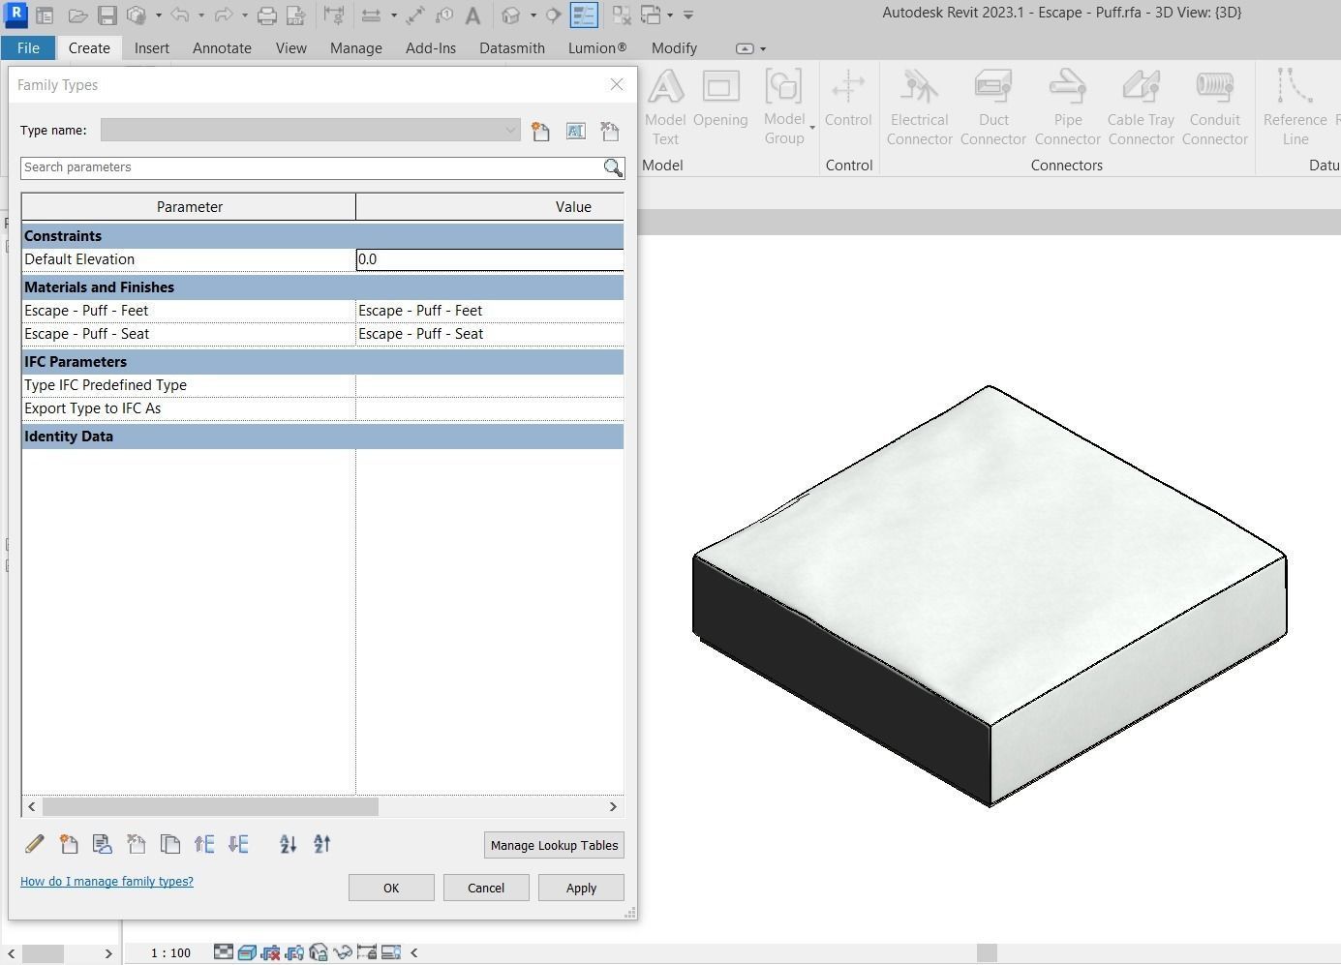Sort parameters in descending order
Image resolution: width=1341 pixels, height=965 pixels.
pos(322,844)
